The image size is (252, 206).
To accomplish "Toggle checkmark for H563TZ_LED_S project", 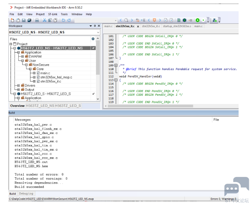I will click(93, 94).
